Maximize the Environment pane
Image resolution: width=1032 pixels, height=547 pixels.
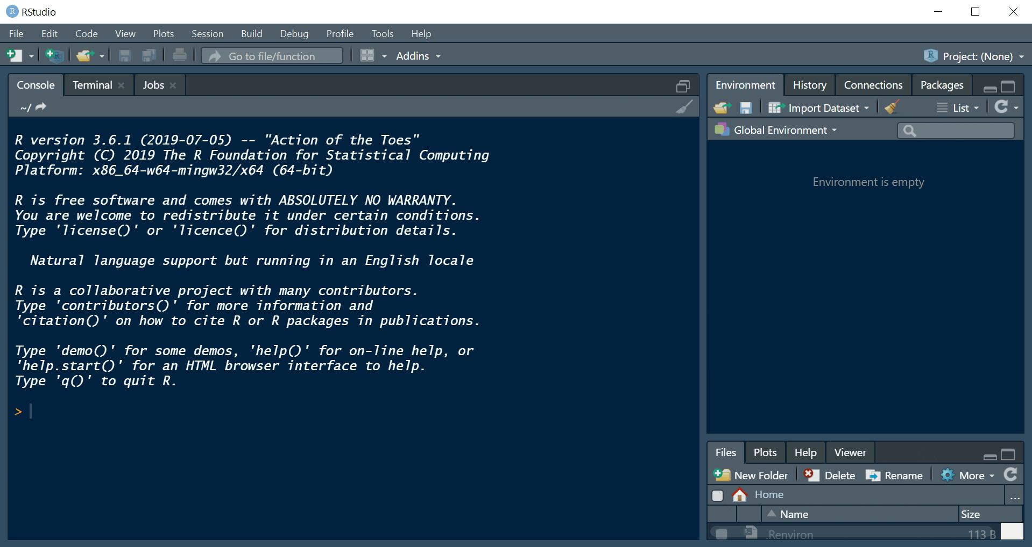click(1008, 87)
